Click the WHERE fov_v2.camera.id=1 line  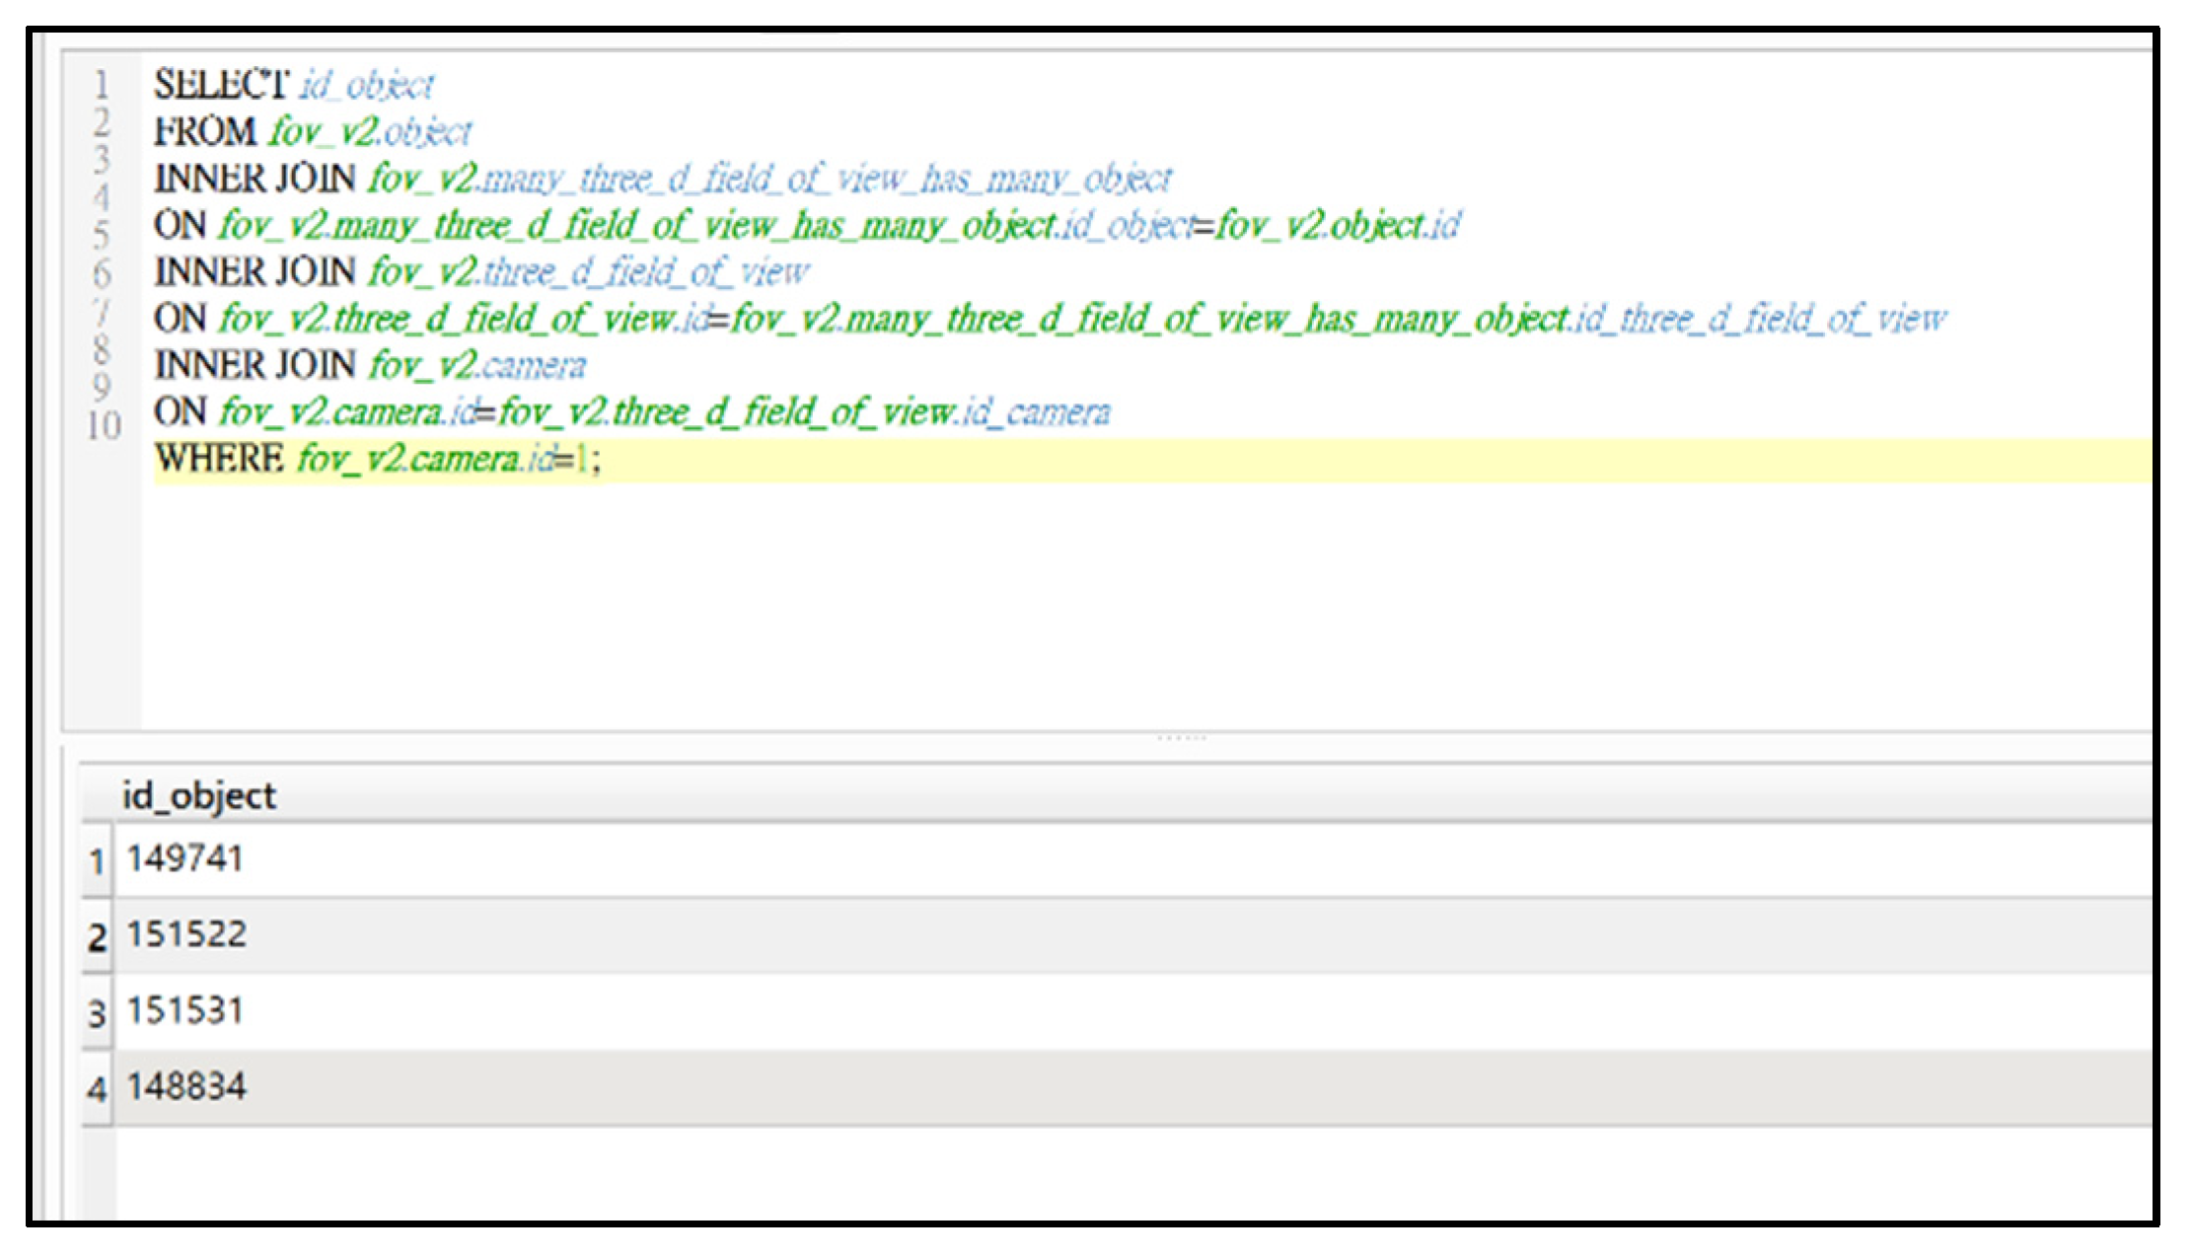(377, 459)
